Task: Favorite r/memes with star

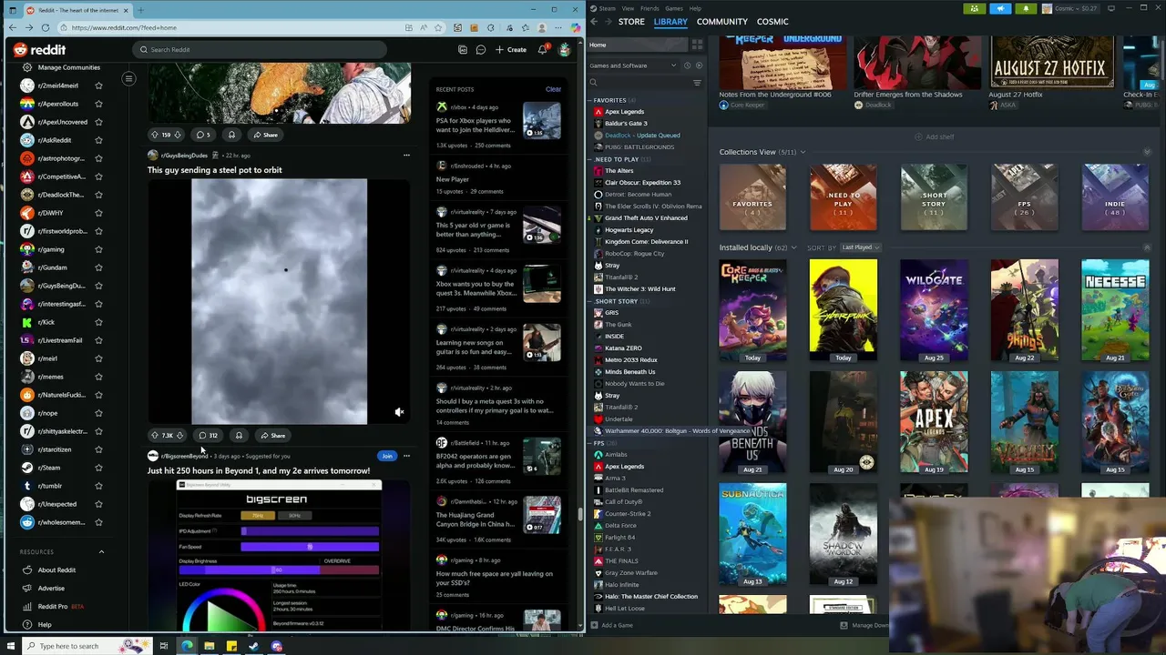Action: [x=98, y=377]
